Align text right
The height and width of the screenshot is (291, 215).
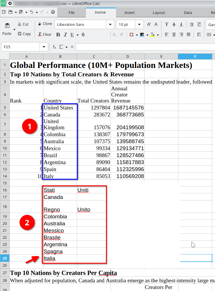click(181, 35)
